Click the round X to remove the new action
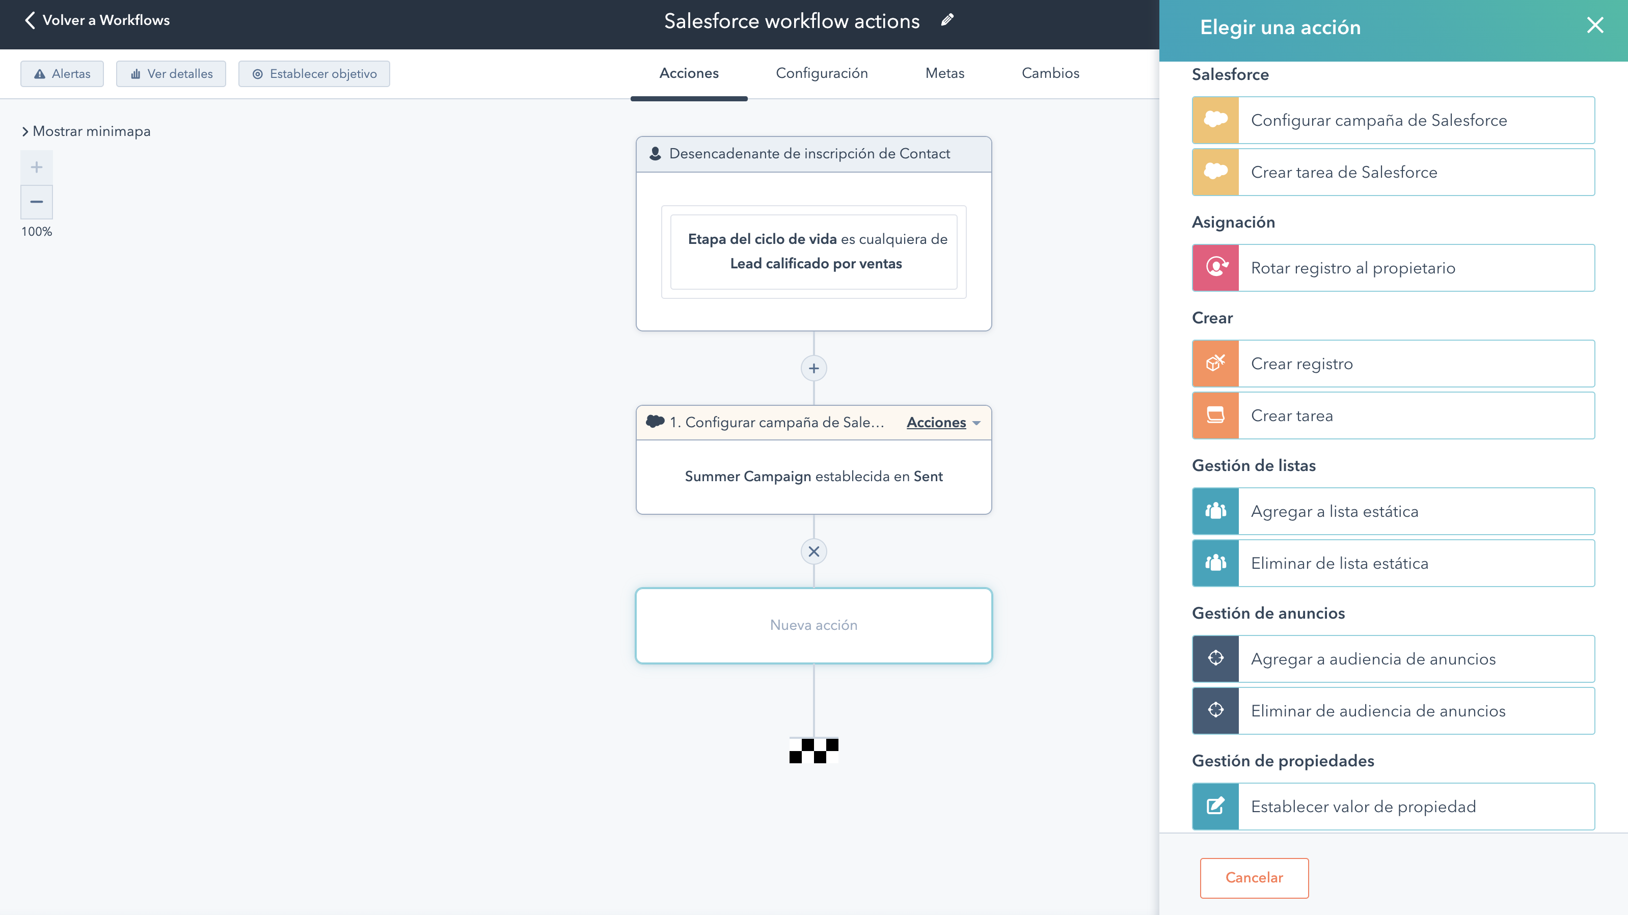 pos(813,551)
